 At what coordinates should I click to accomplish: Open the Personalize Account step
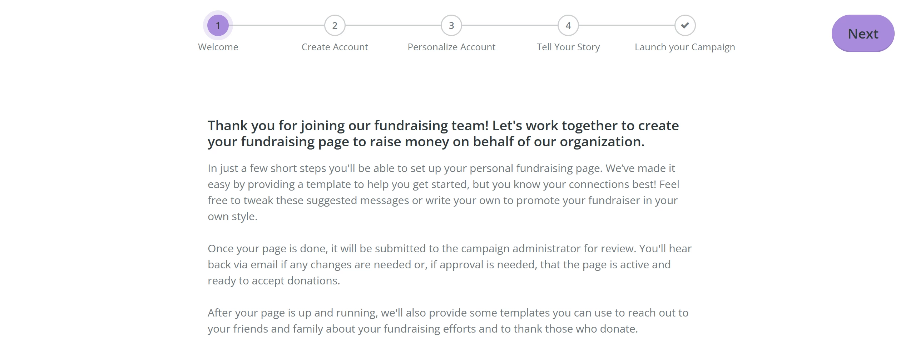pos(451,47)
